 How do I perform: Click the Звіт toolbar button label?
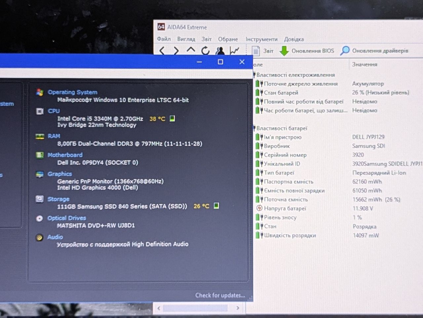click(268, 51)
